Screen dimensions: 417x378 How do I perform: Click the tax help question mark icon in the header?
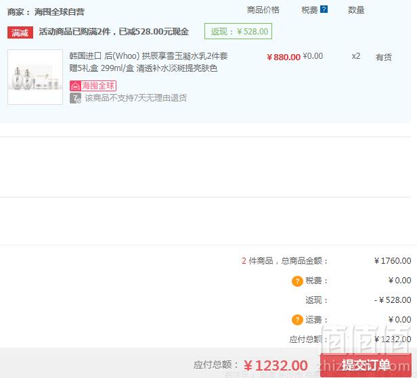pyautogui.click(x=324, y=9)
